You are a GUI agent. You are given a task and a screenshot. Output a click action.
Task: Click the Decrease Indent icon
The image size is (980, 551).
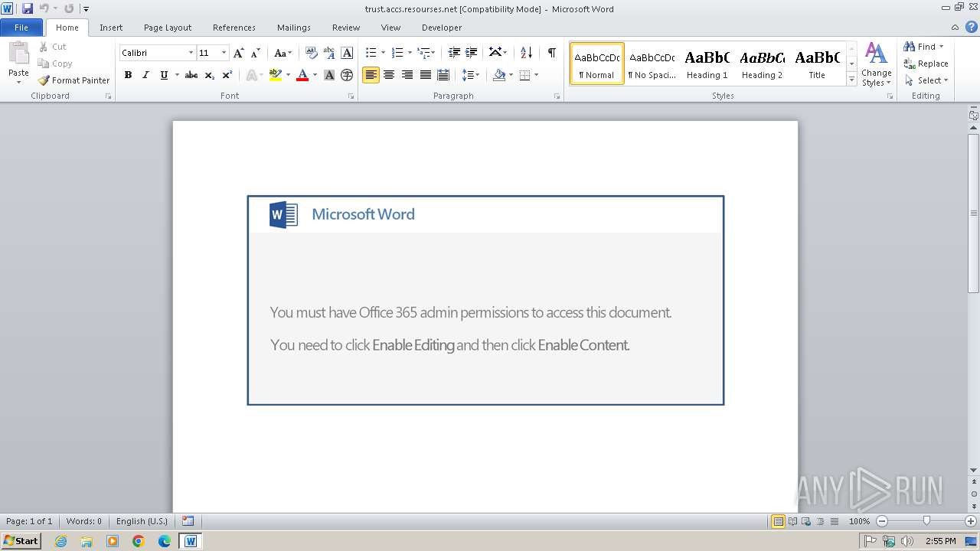click(x=454, y=53)
